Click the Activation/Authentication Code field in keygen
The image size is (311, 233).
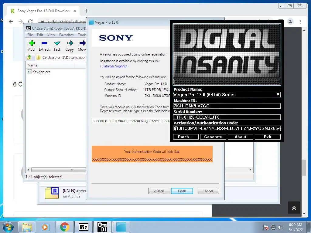tap(227, 128)
